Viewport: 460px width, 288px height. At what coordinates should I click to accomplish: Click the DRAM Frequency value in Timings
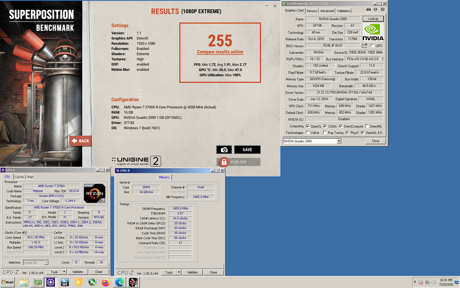[180, 208]
